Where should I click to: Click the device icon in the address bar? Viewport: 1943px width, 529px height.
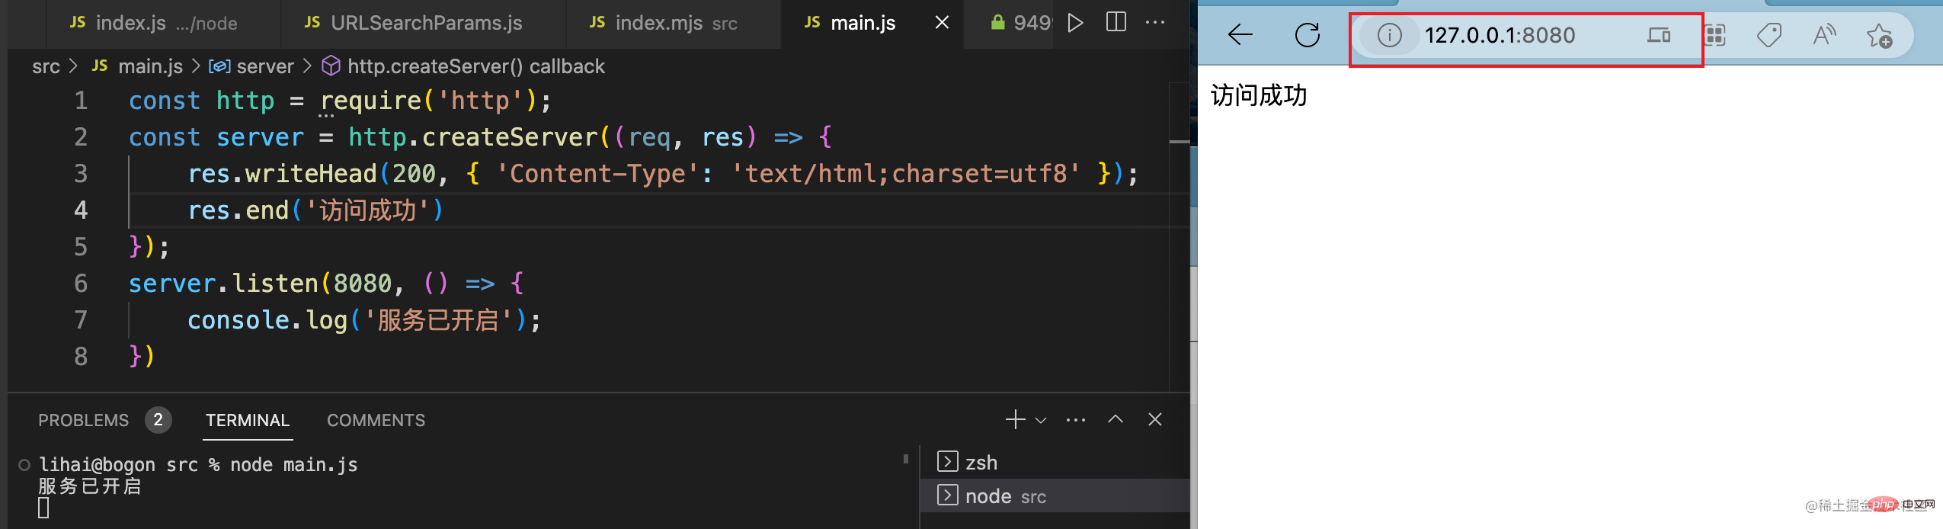(1659, 35)
